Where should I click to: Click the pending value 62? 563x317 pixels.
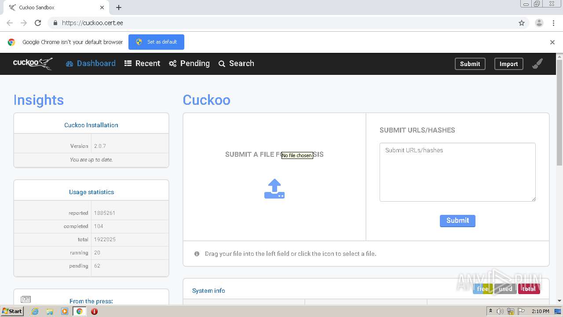(x=97, y=266)
